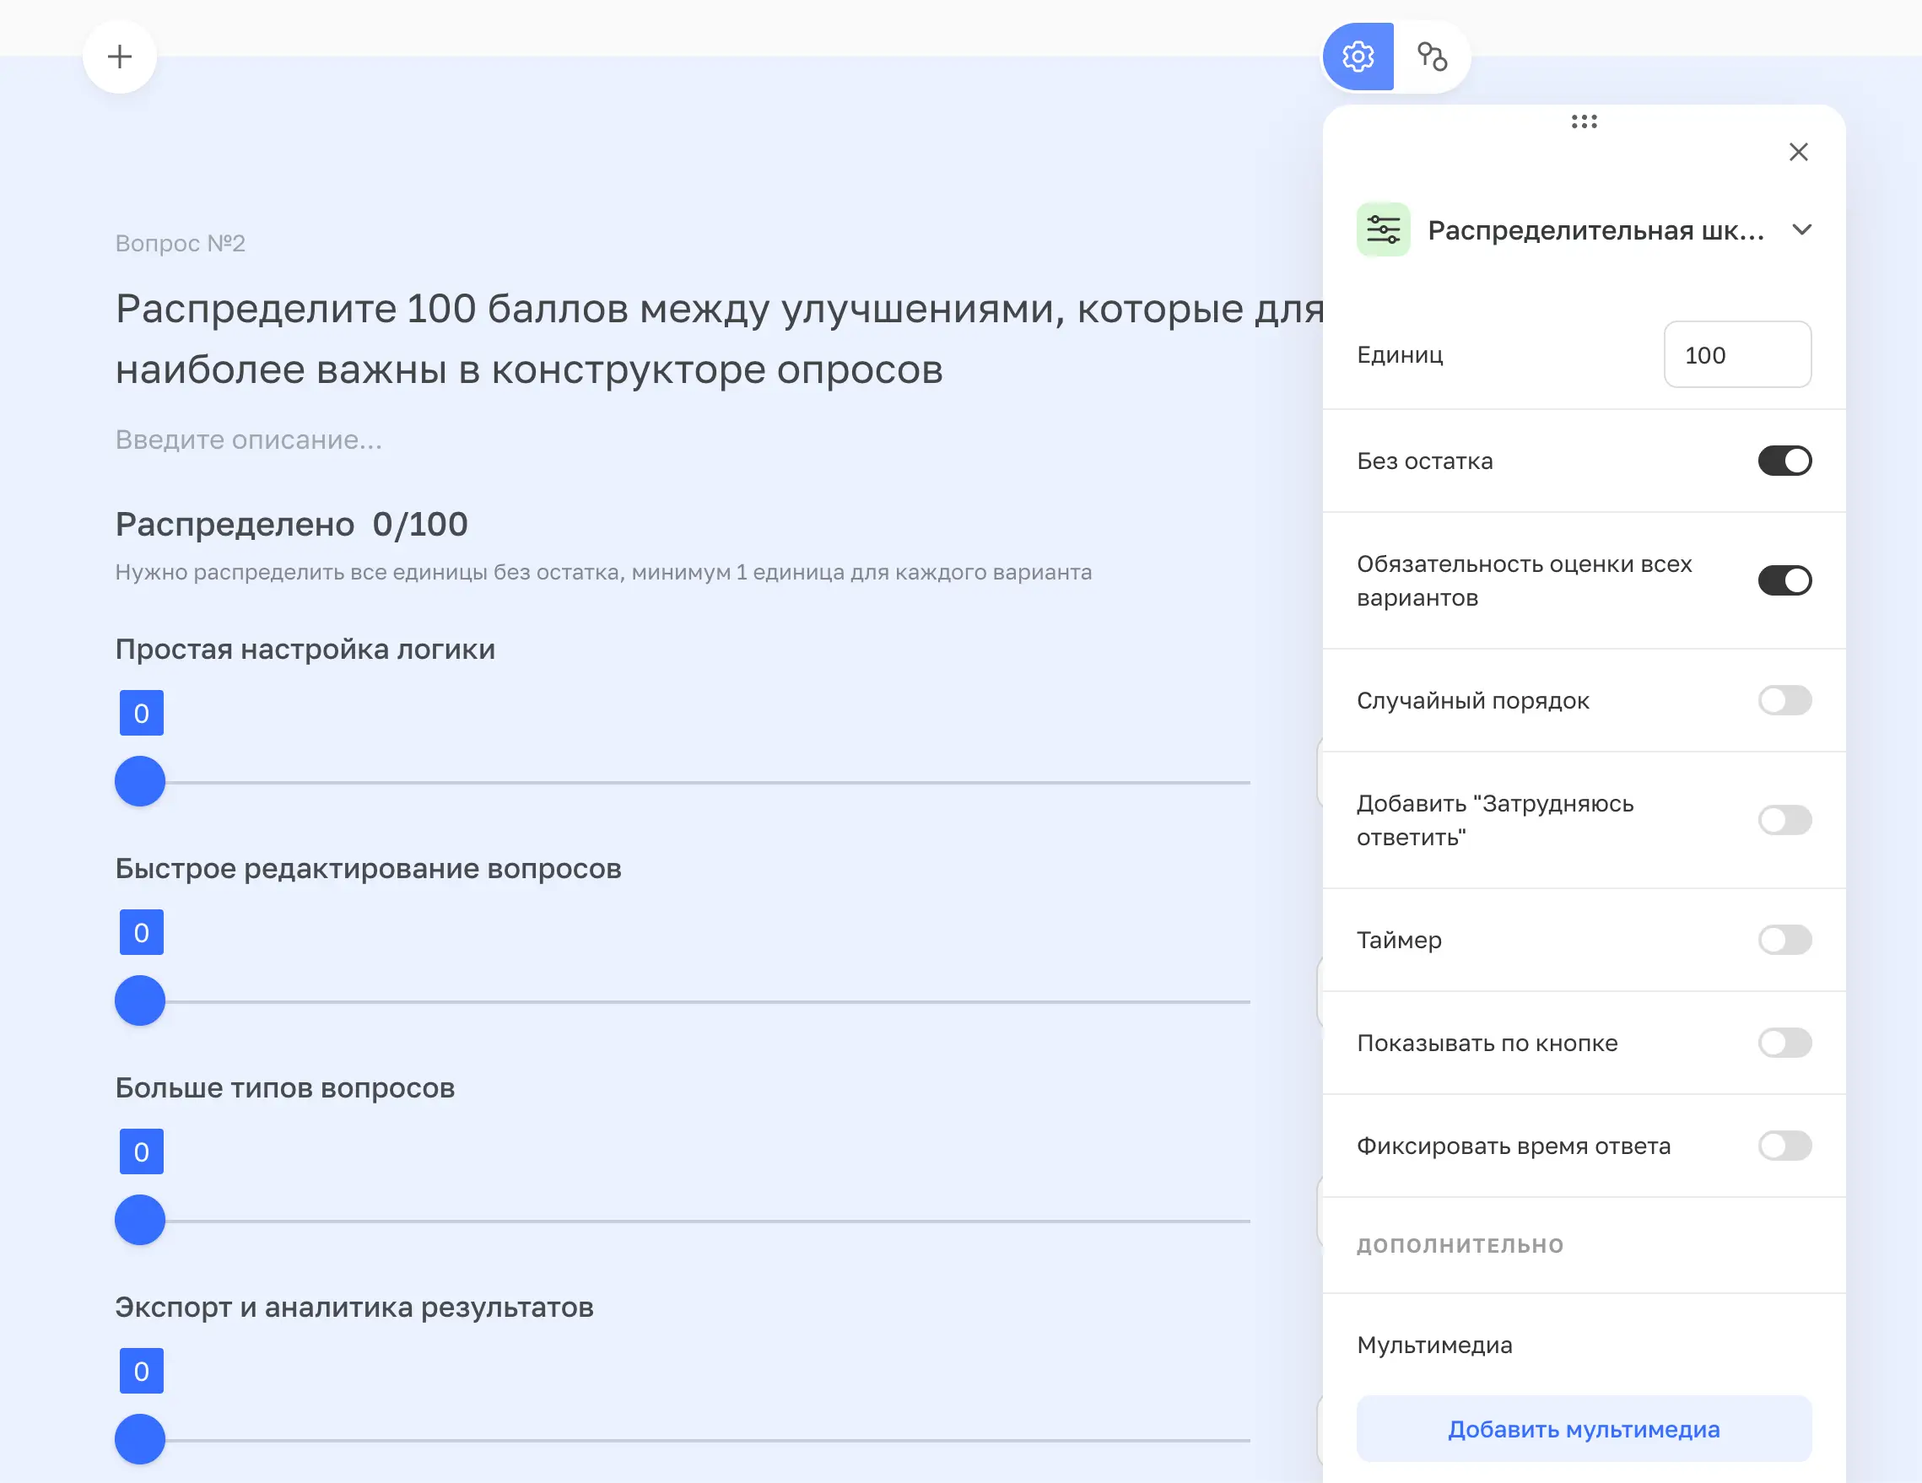Click the ДОПОЛНИТЕЛЬНО section header
Image resolution: width=1922 pixels, height=1483 pixels.
(x=1460, y=1245)
